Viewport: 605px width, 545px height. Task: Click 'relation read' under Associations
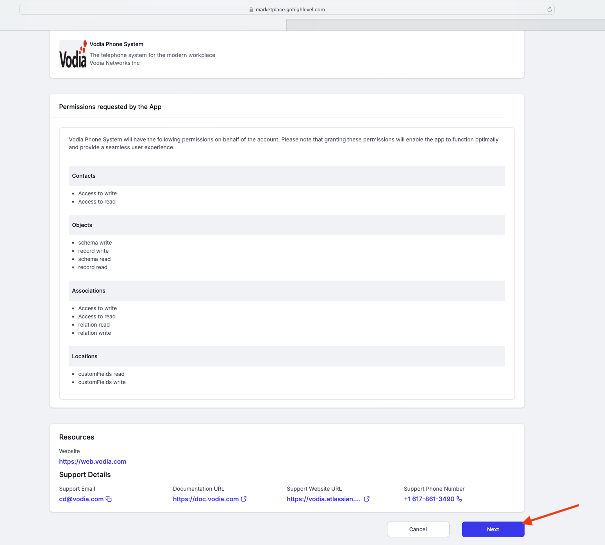pos(94,325)
